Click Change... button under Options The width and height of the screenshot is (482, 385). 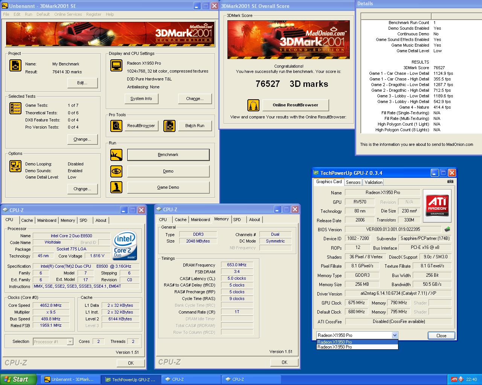tap(82, 189)
